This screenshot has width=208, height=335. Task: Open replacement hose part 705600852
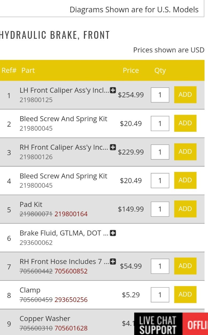click(x=71, y=271)
